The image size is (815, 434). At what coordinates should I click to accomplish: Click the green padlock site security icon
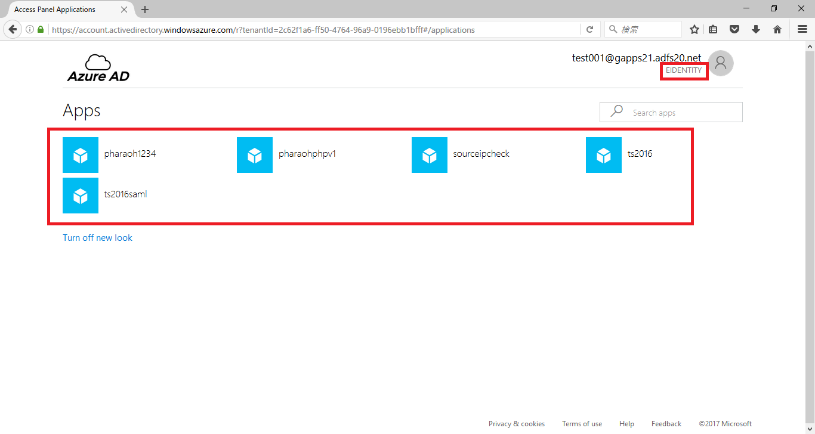41,29
